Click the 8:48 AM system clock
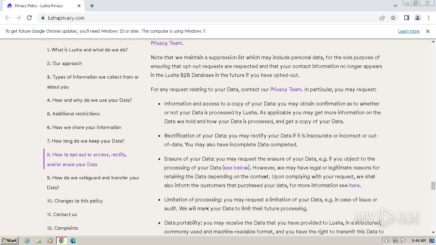 (x=419, y=241)
